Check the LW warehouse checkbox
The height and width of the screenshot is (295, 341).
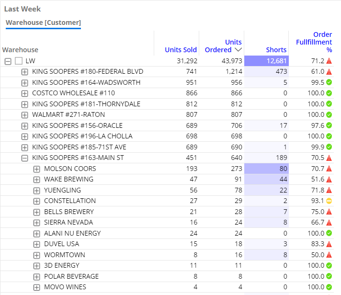tap(19, 61)
